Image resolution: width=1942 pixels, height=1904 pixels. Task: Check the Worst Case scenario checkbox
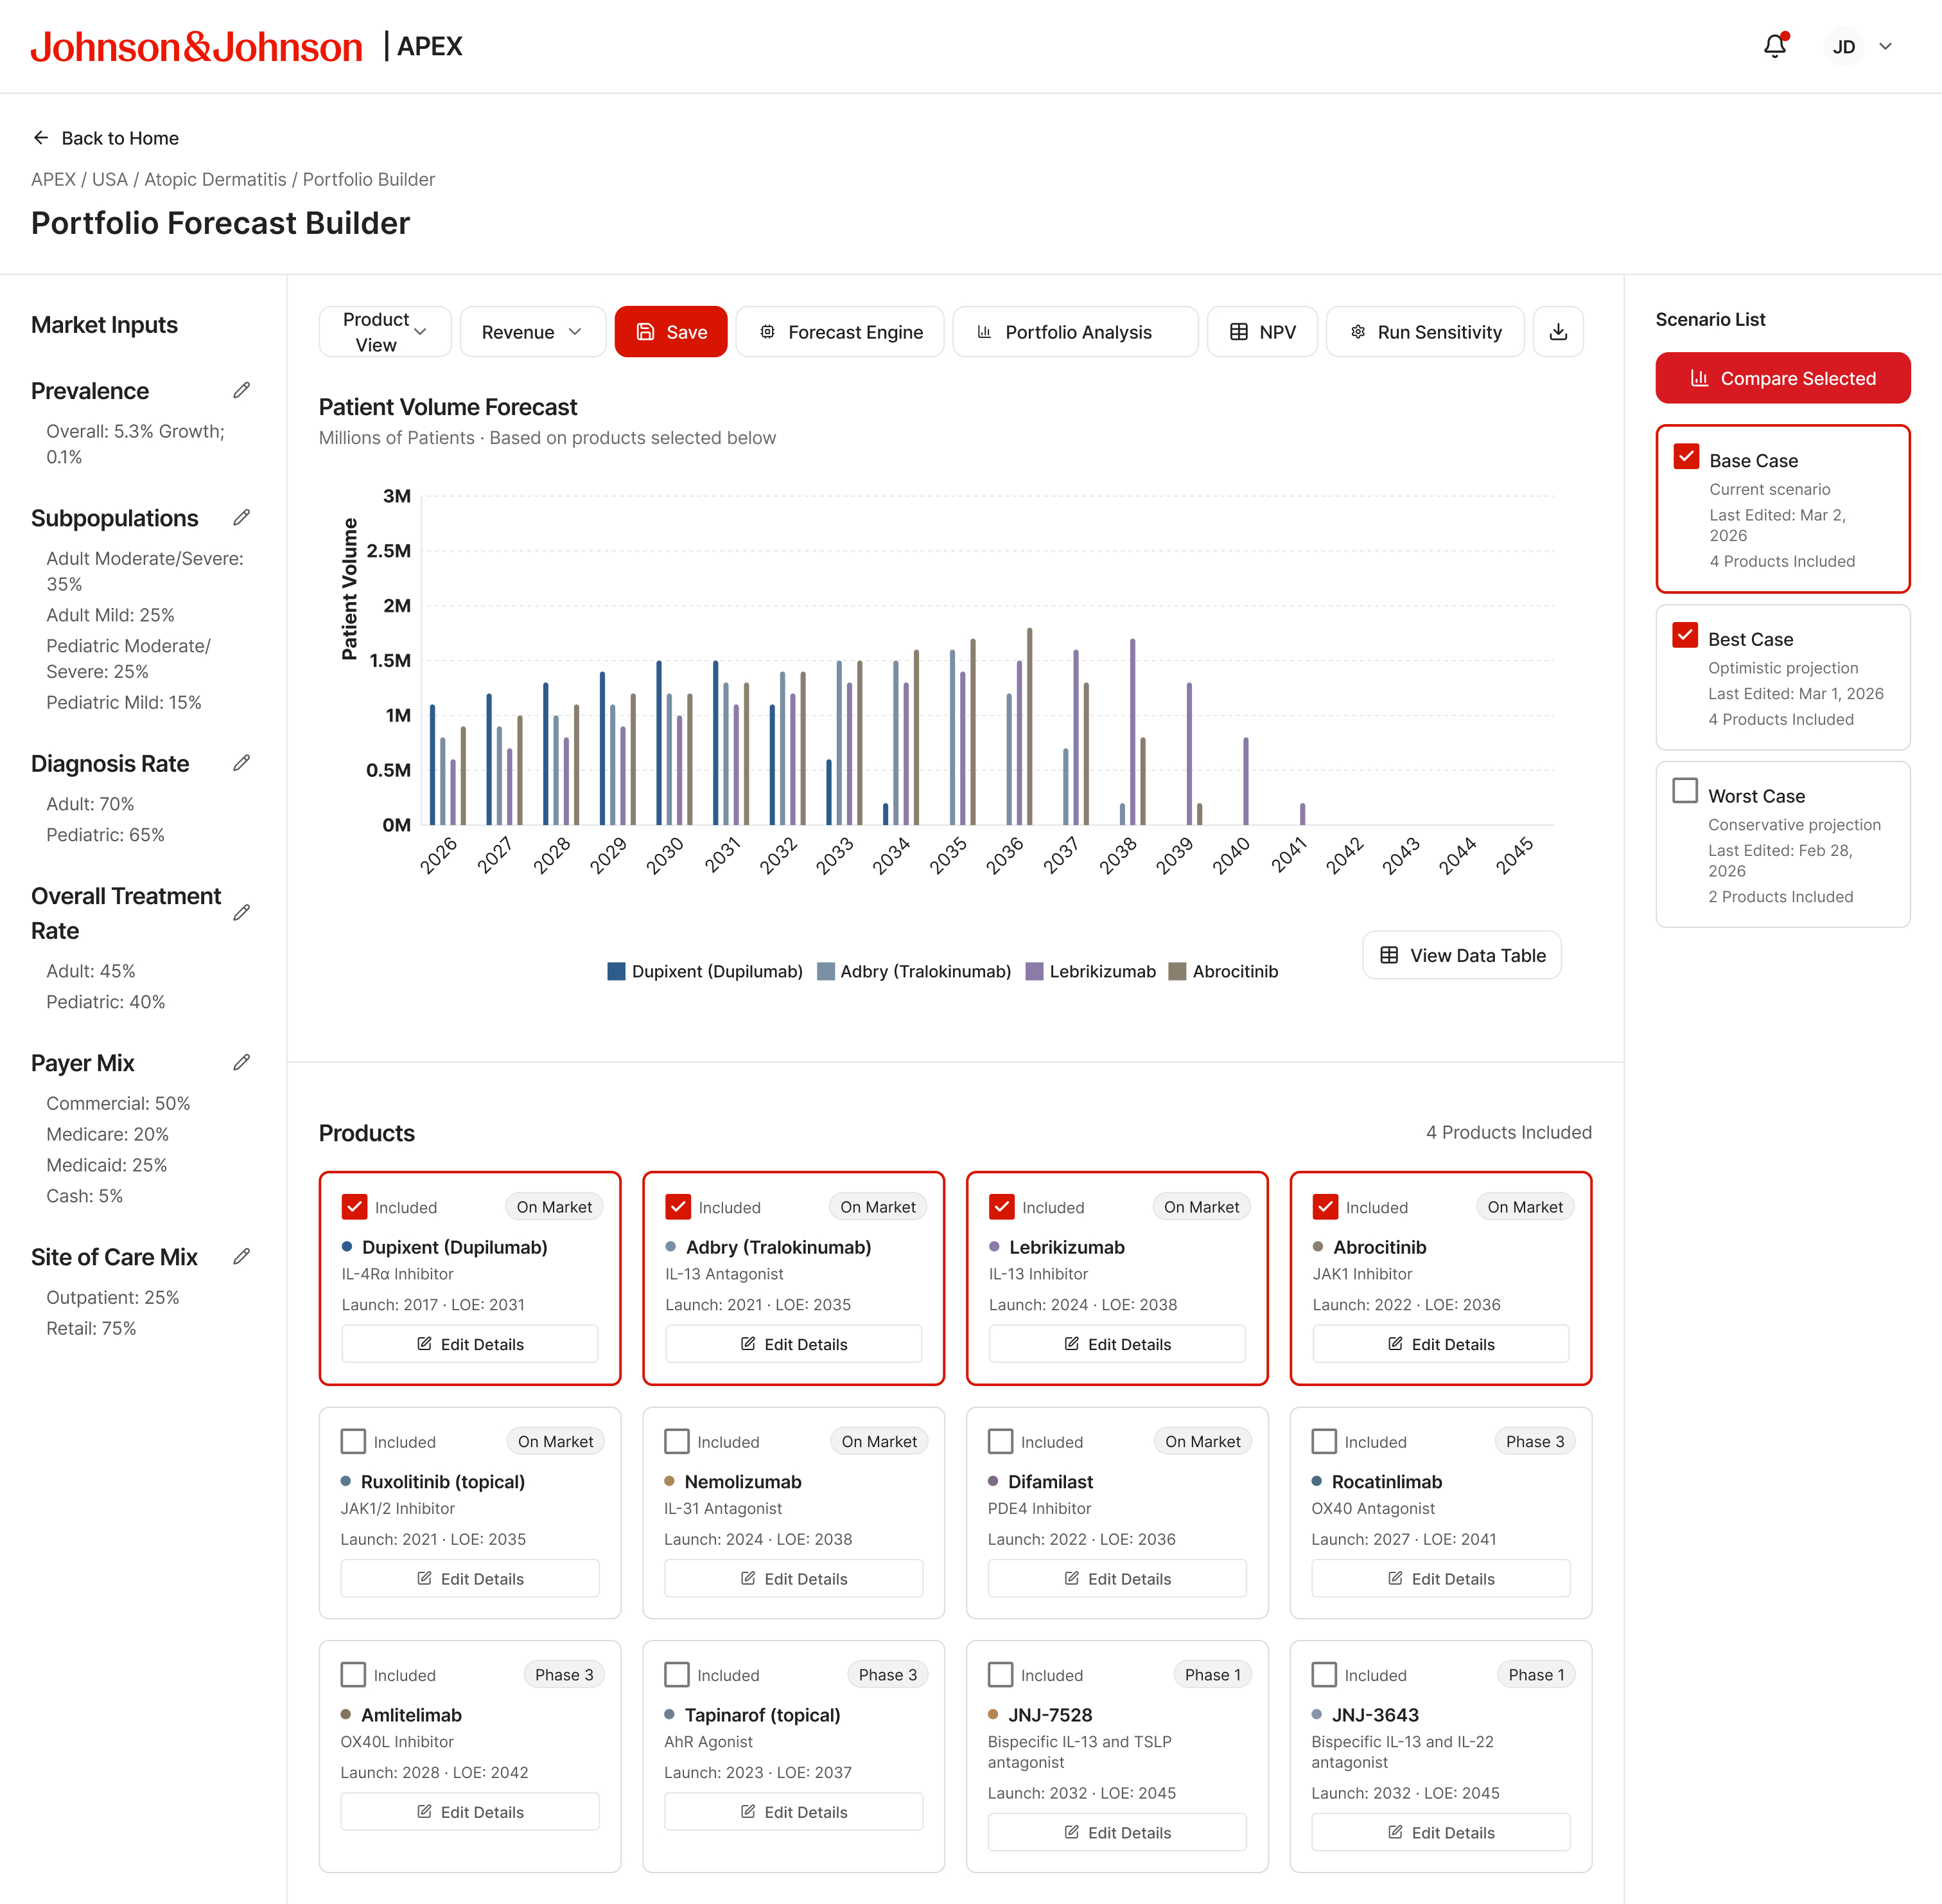click(x=1685, y=791)
